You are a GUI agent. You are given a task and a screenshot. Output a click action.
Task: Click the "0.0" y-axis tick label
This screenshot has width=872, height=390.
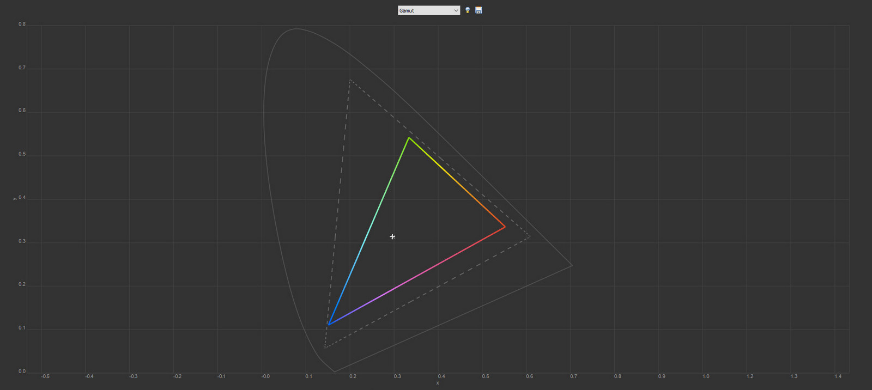22,371
